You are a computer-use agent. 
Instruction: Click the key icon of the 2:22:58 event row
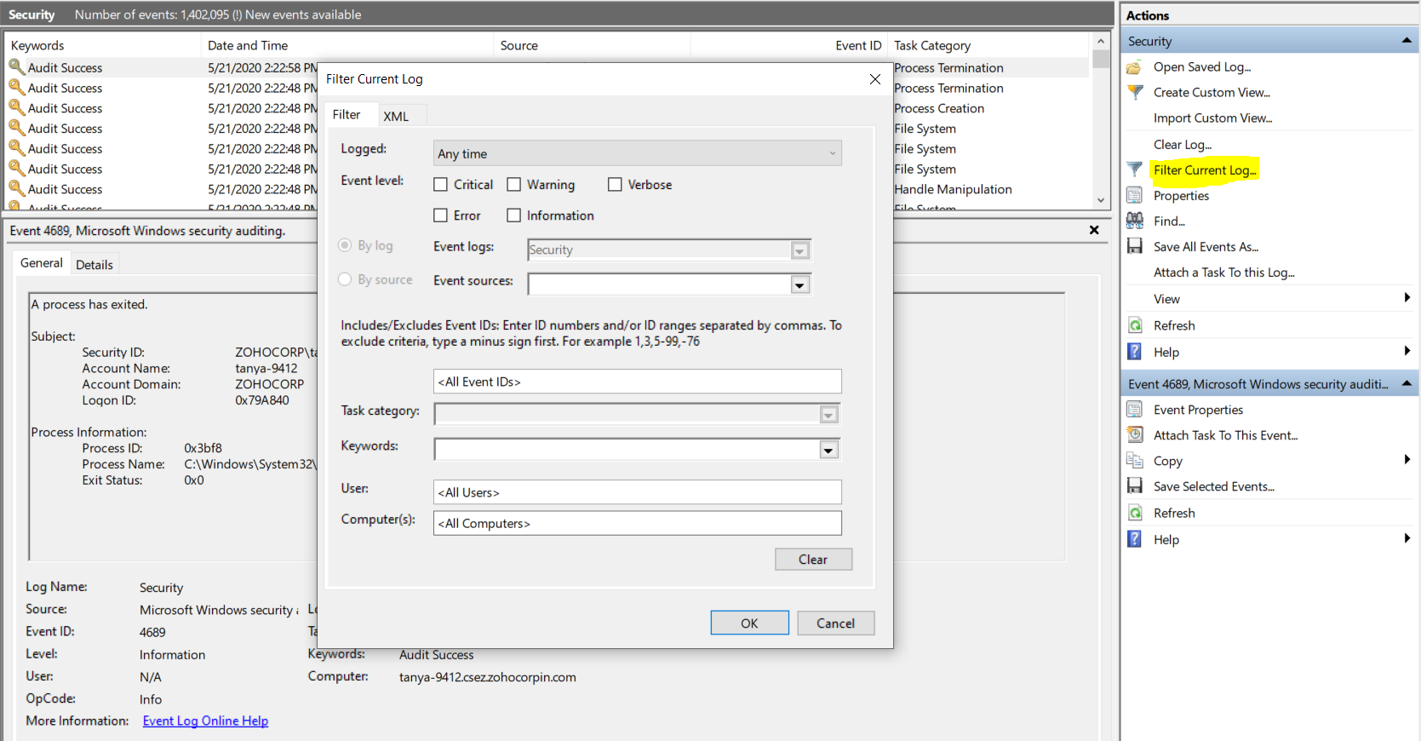[x=16, y=66]
